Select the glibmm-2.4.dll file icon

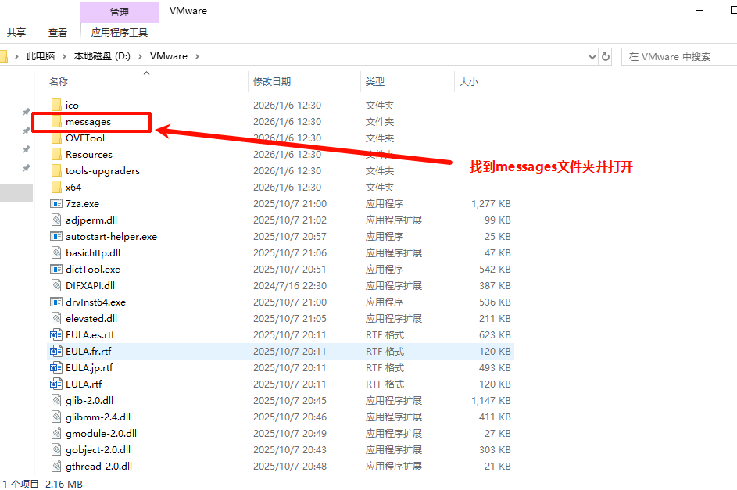click(x=56, y=417)
